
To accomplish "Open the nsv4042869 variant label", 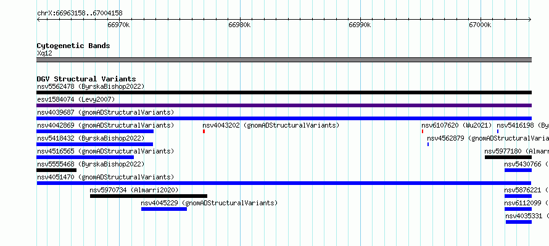I will (105, 125).
